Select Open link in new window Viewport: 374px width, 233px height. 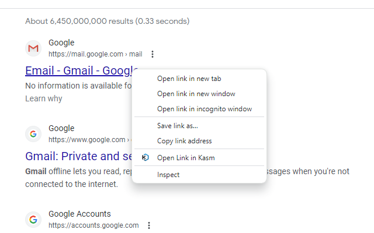[x=196, y=94]
